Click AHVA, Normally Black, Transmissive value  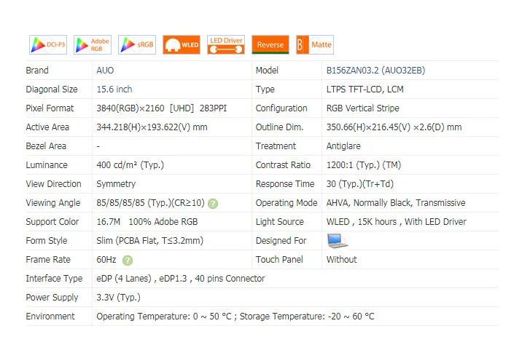coord(396,203)
